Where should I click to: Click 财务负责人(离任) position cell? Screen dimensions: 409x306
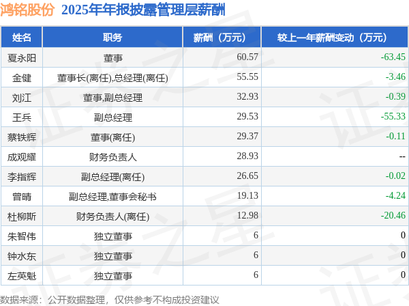coord(112,217)
